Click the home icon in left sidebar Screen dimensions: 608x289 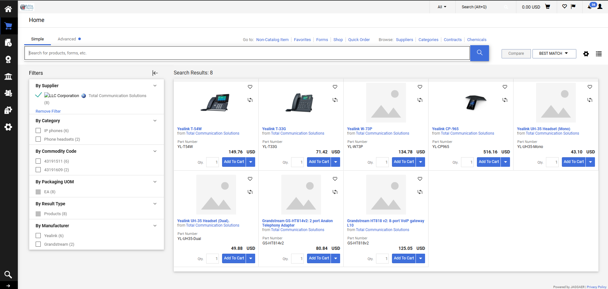coord(9,9)
